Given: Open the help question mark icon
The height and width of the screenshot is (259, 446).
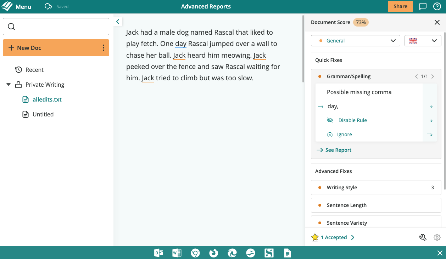Looking at the screenshot, I should [437, 6].
